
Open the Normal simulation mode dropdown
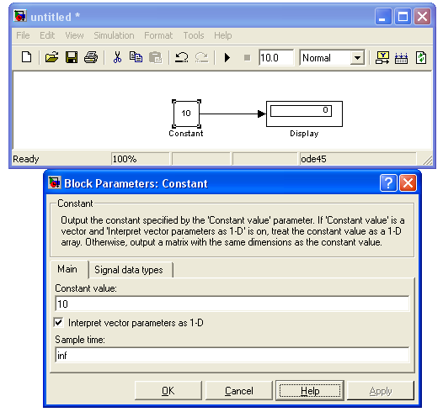pos(357,58)
